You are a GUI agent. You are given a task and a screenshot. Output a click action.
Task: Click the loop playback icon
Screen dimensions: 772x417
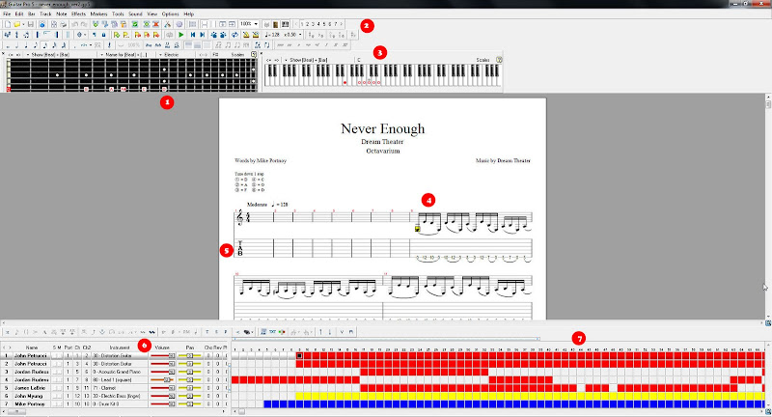tap(234, 35)
